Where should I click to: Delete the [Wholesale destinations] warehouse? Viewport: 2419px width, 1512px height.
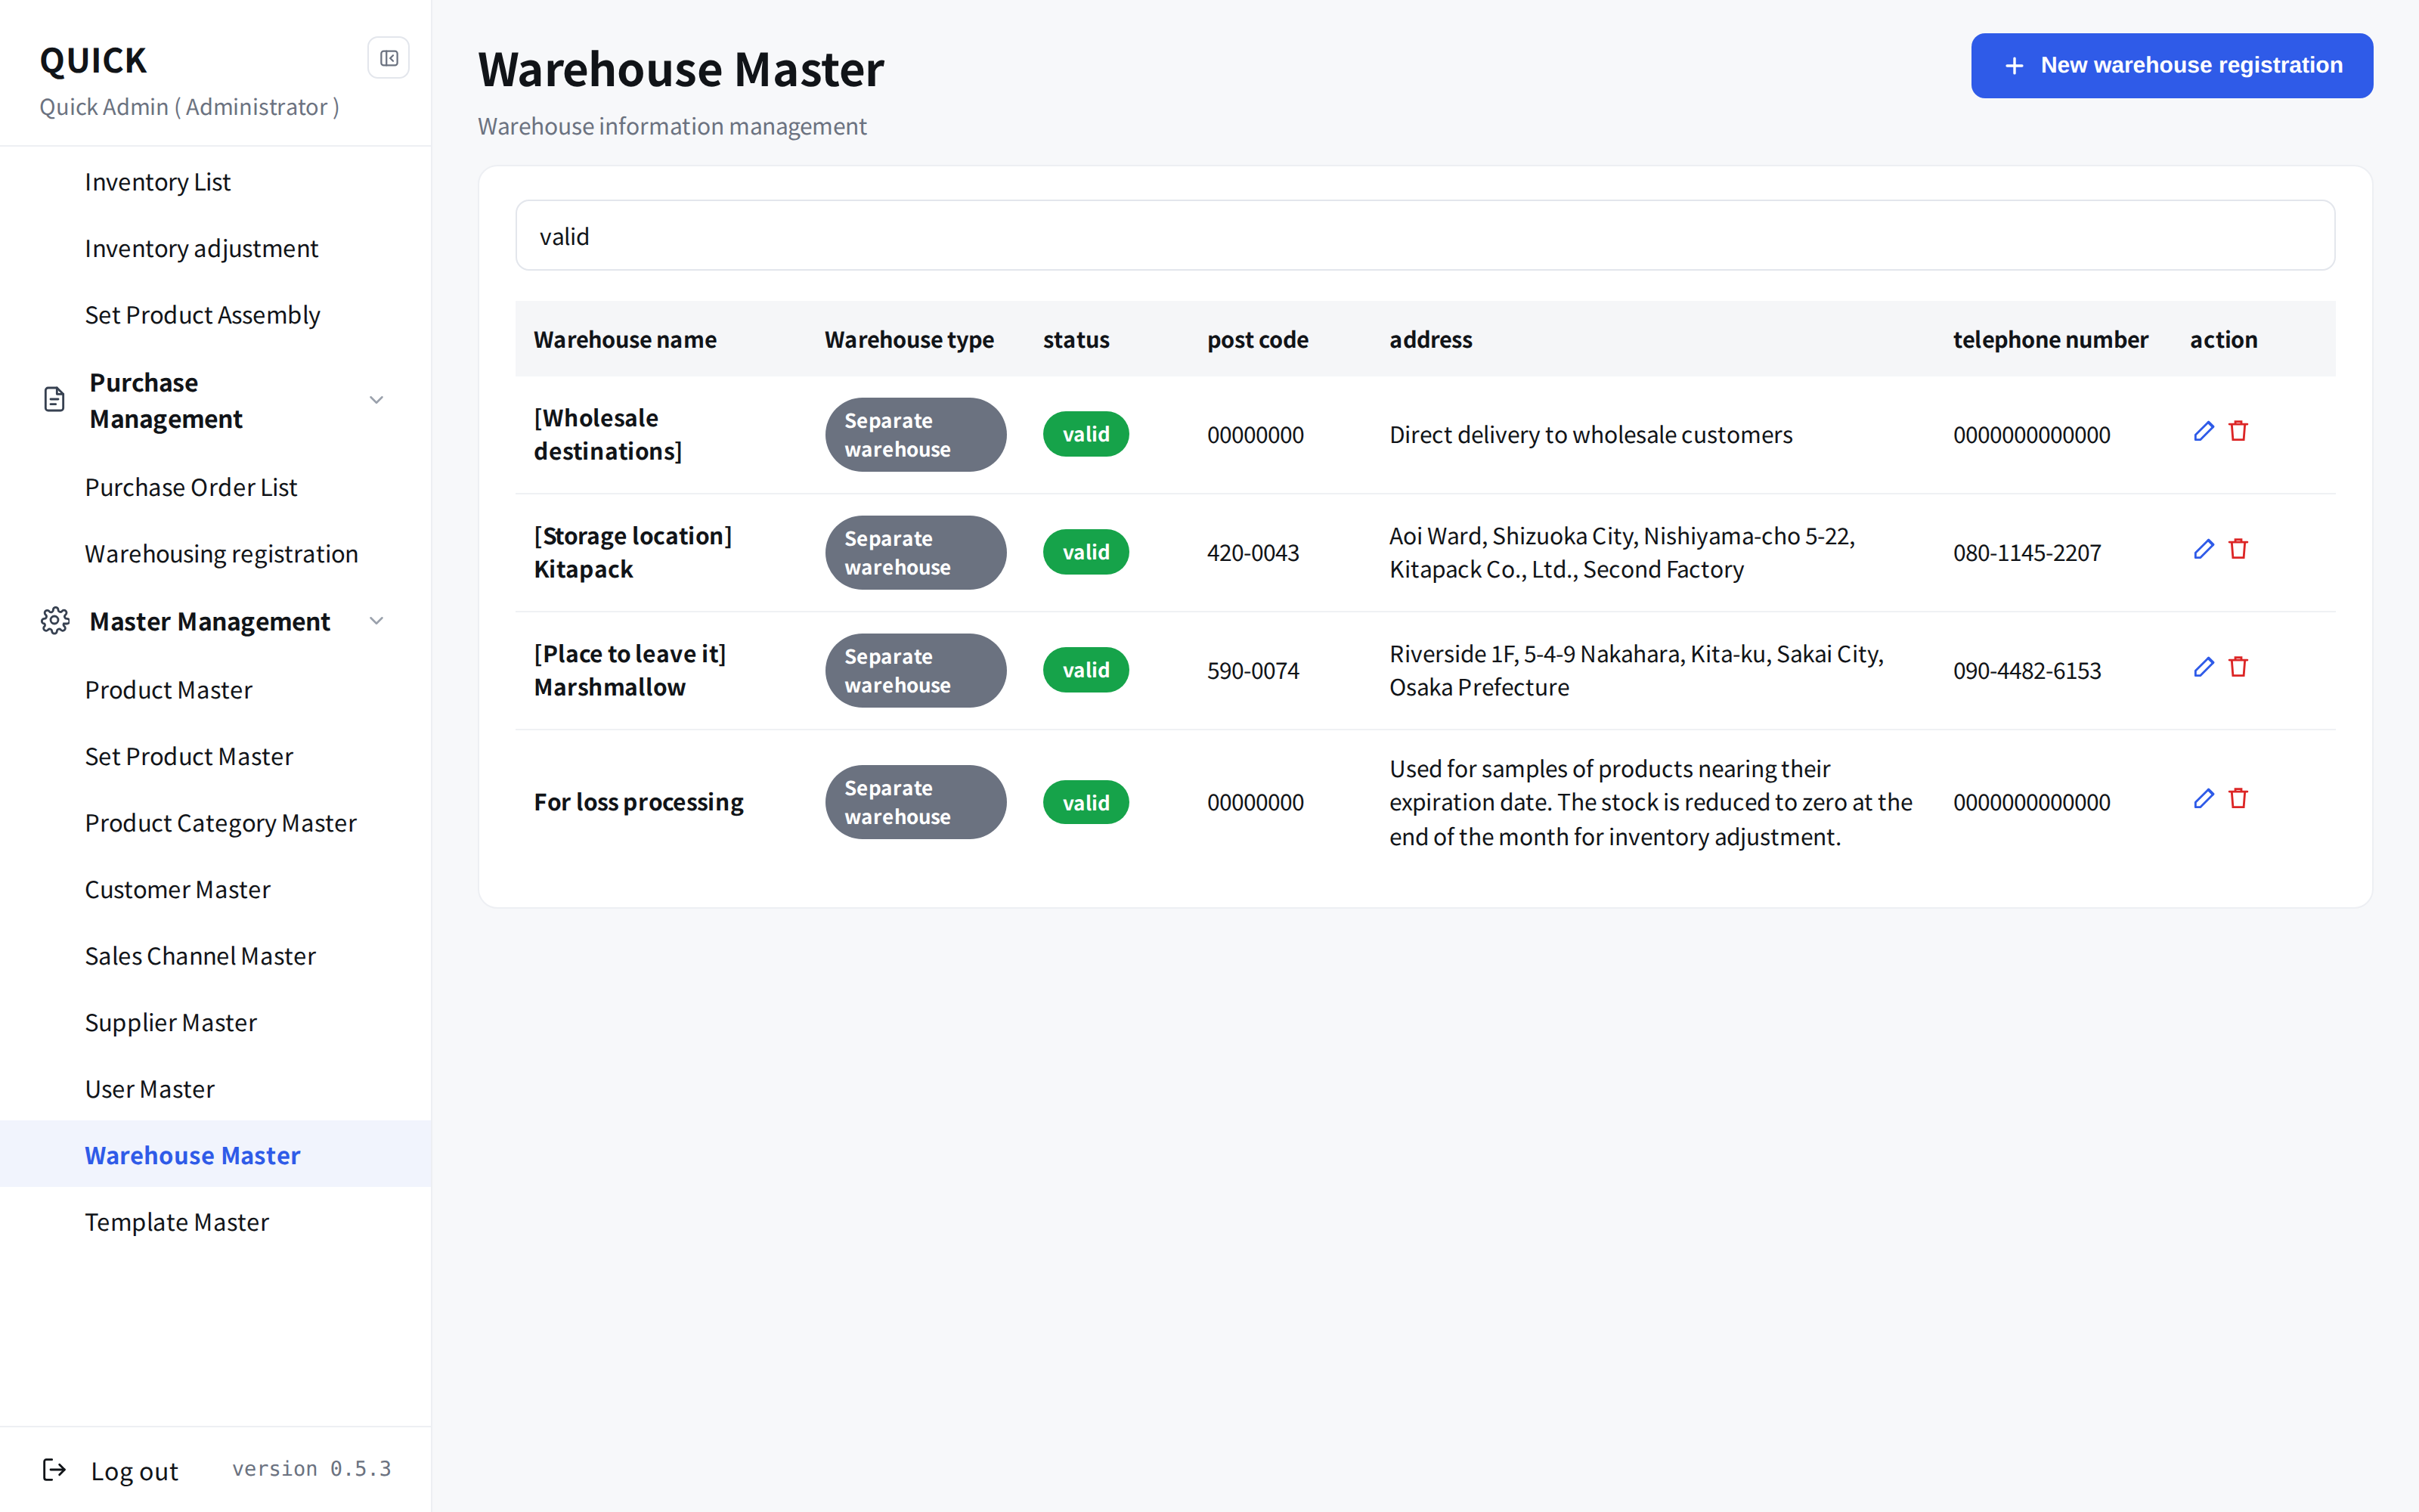2238,431
